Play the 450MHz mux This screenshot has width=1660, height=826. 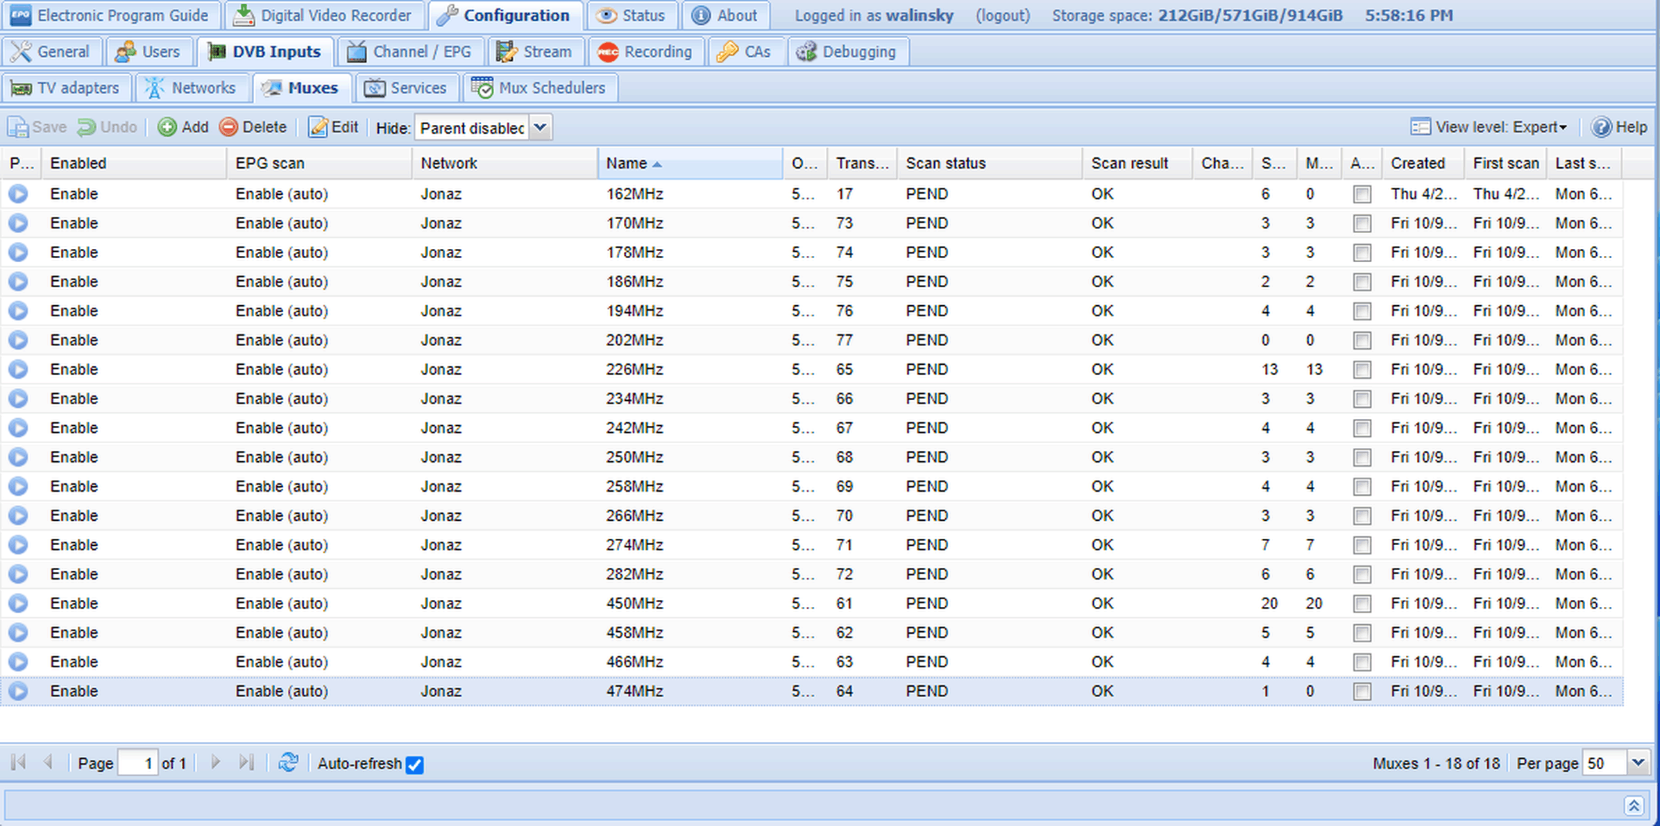tap(18, 603)
